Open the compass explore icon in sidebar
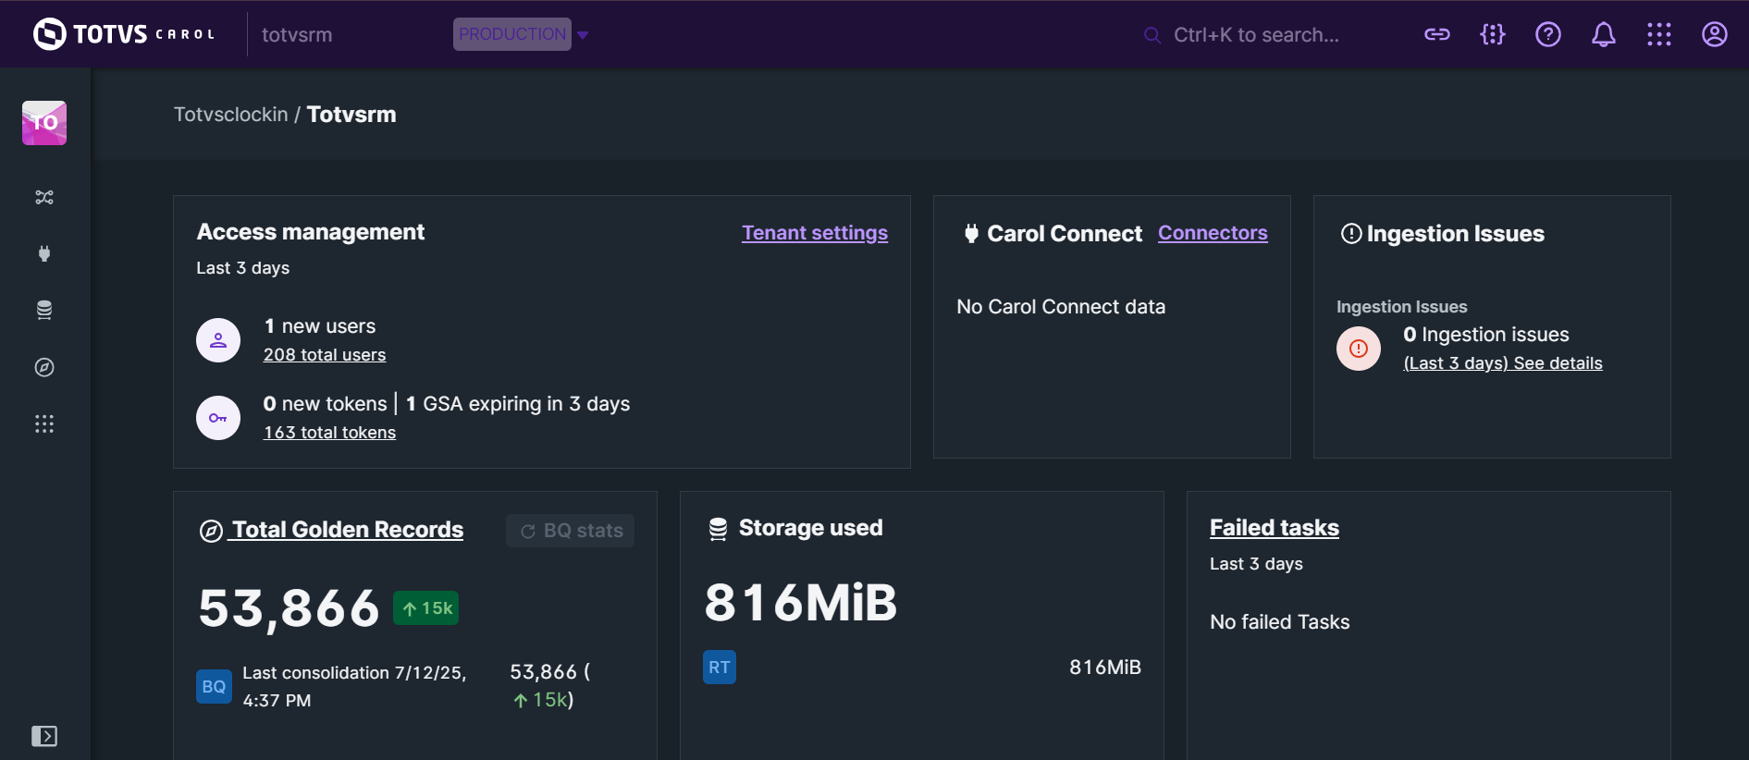Viewport: 1749px width, 760px height. click(x=44, y=367)
